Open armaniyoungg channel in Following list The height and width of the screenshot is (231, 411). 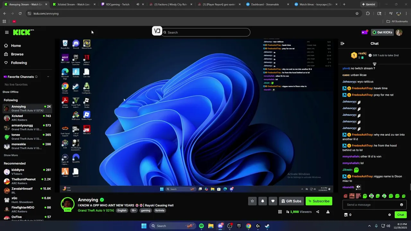click(x=27, y=127)
